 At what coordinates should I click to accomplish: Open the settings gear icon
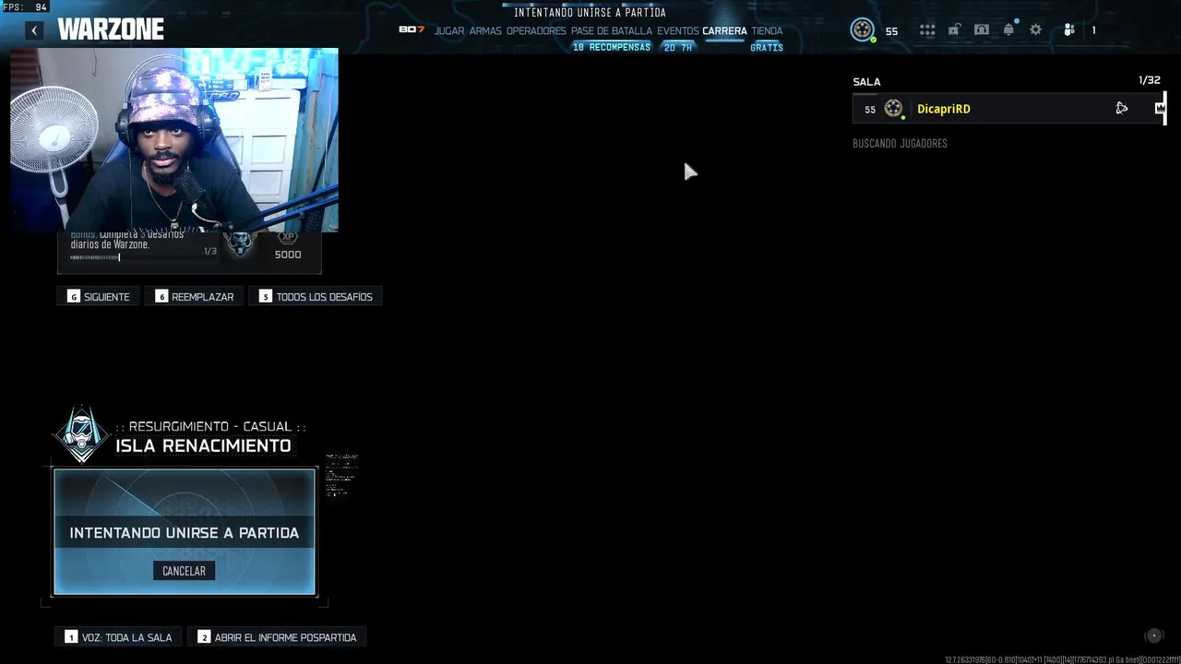(x=1035, y=30)
